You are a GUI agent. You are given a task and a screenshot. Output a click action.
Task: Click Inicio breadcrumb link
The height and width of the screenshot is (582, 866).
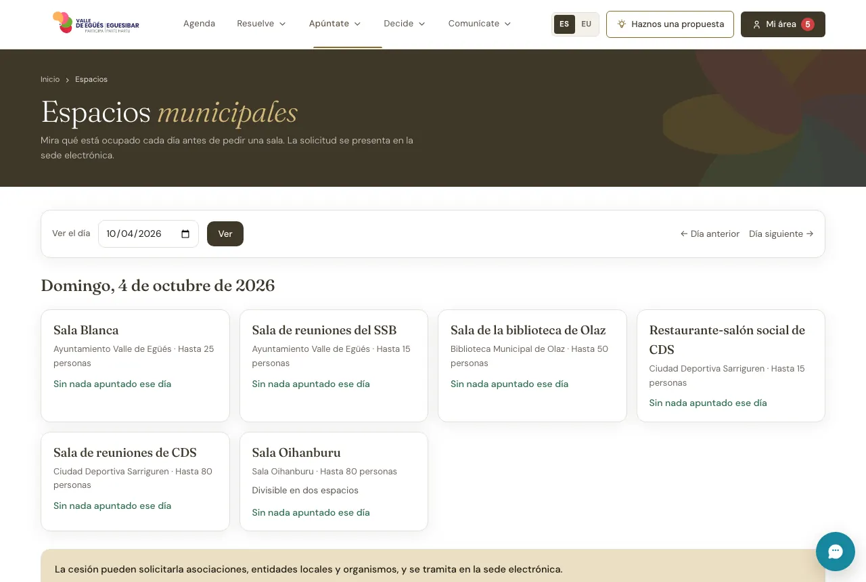(x=50, y=79)
